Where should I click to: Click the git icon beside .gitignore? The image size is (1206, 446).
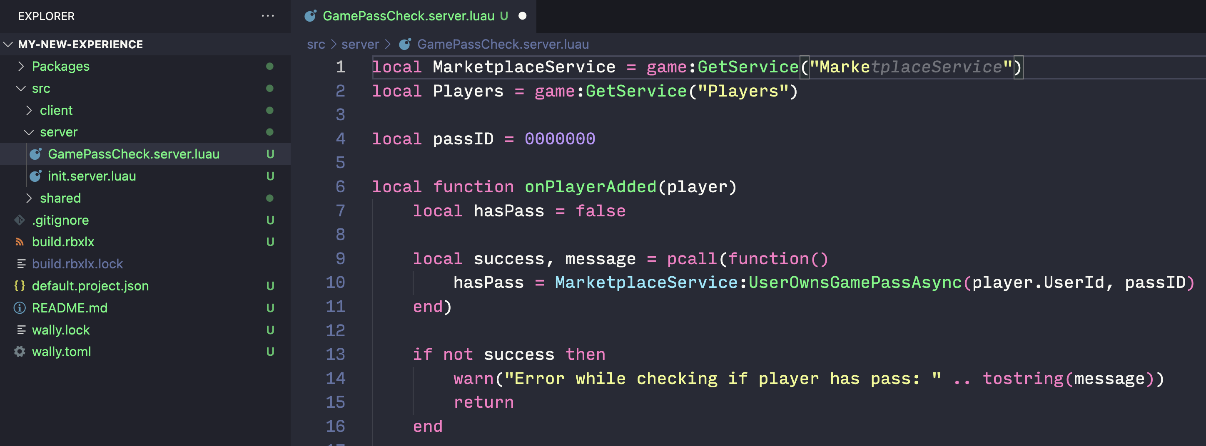(x=19, y=220)
